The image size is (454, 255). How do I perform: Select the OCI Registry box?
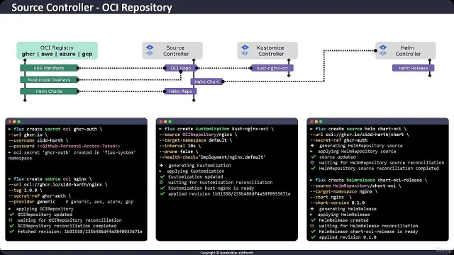[x=57, y=50]
